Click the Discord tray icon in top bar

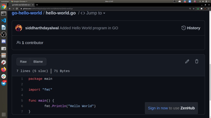point(180,2)
